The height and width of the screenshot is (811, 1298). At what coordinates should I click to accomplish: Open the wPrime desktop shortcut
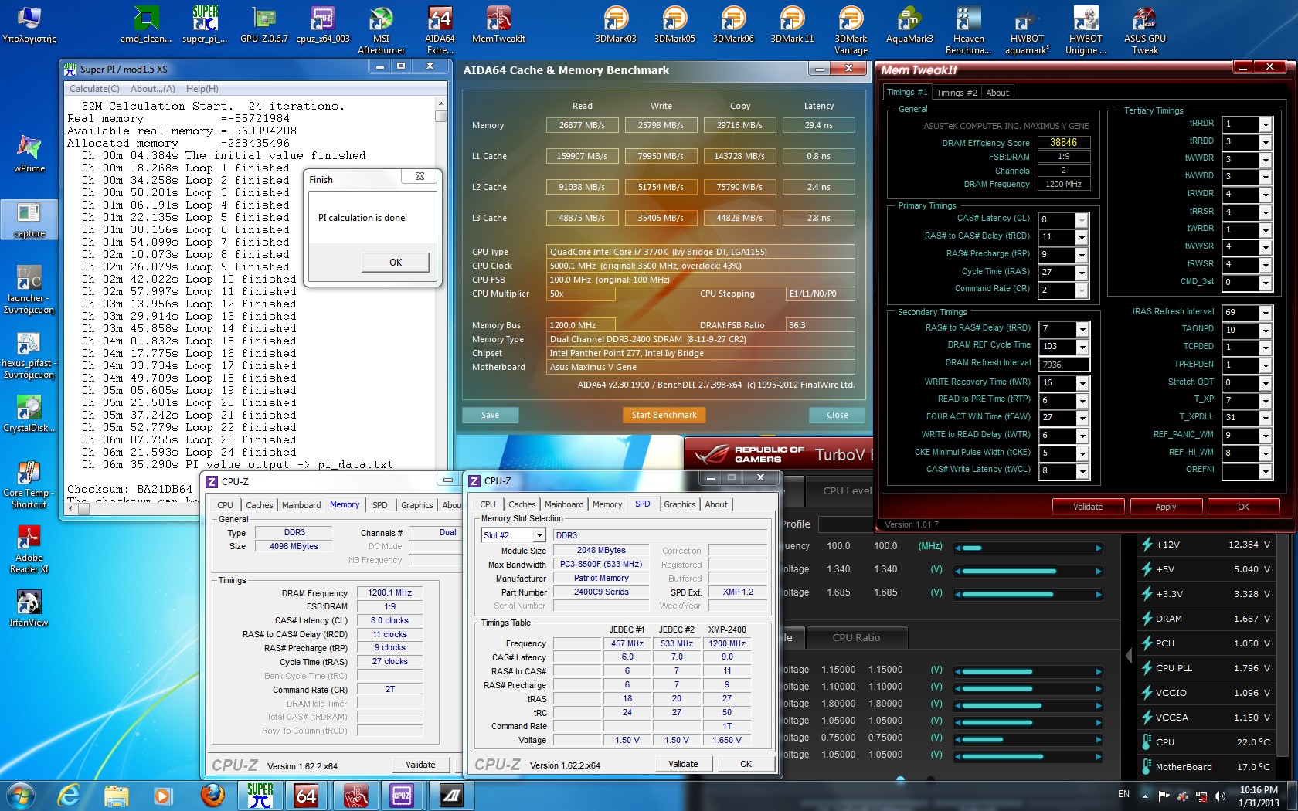click(x=29, y=153)
